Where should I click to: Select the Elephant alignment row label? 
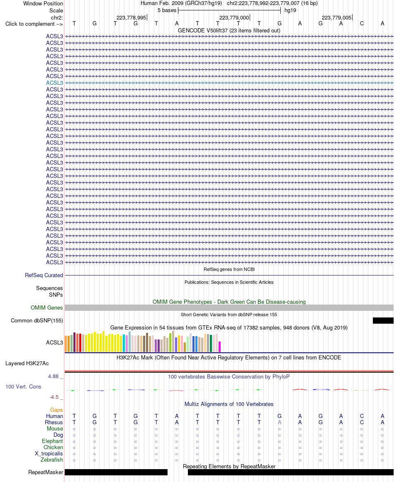pos(53,441)
